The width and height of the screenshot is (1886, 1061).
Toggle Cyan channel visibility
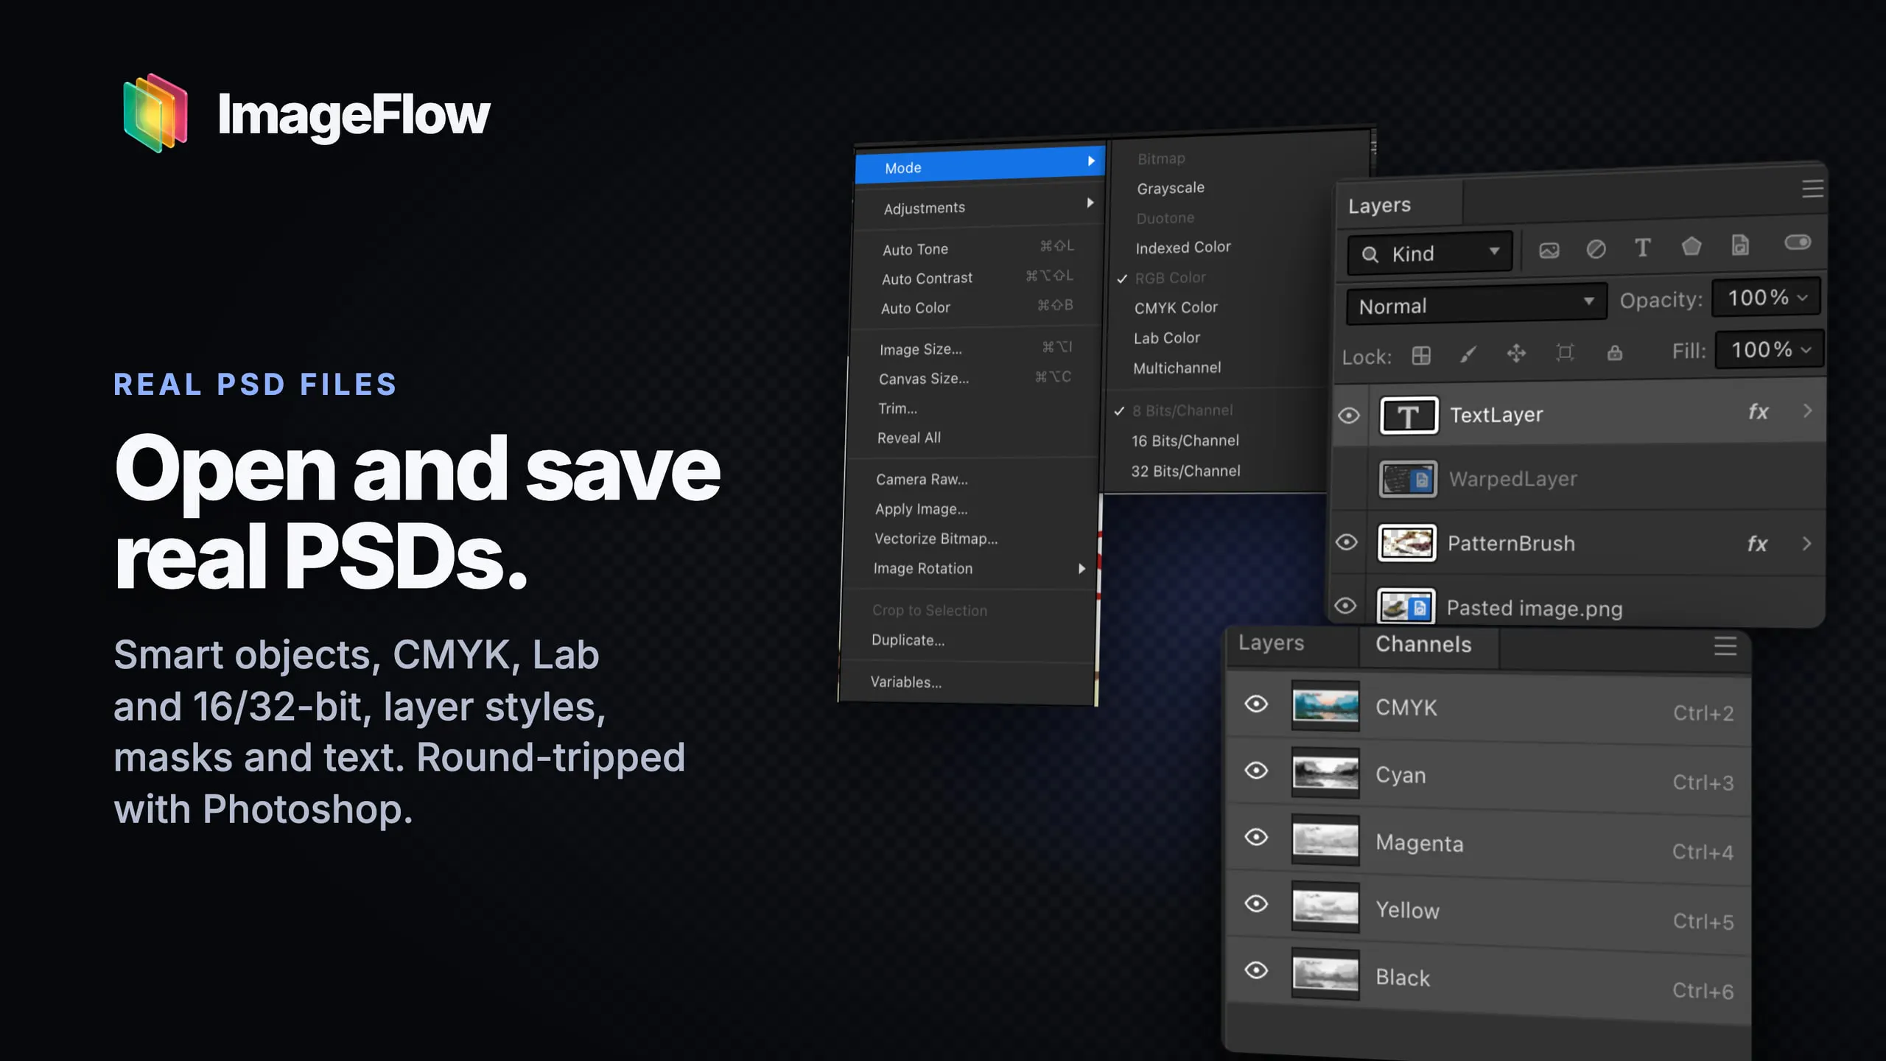(1256, 771)
